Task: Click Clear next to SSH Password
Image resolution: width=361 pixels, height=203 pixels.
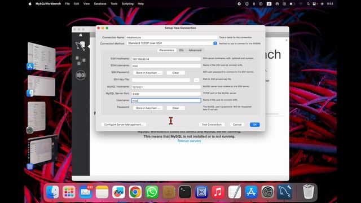Action: click(175, 73)
